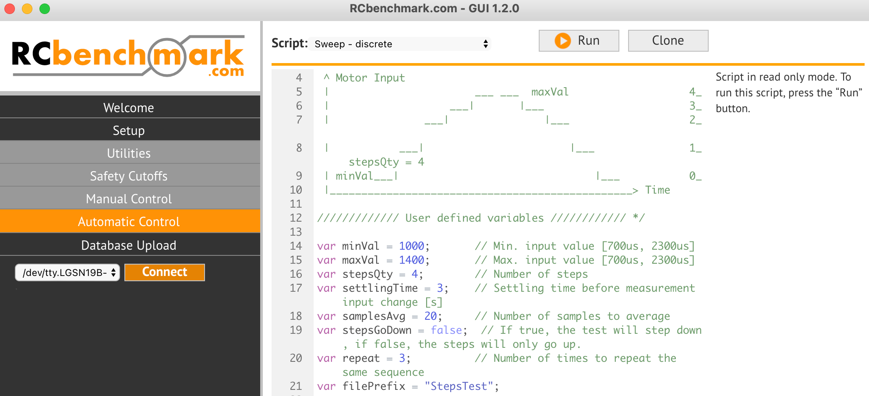Open the Welcome section

point(129,108)
